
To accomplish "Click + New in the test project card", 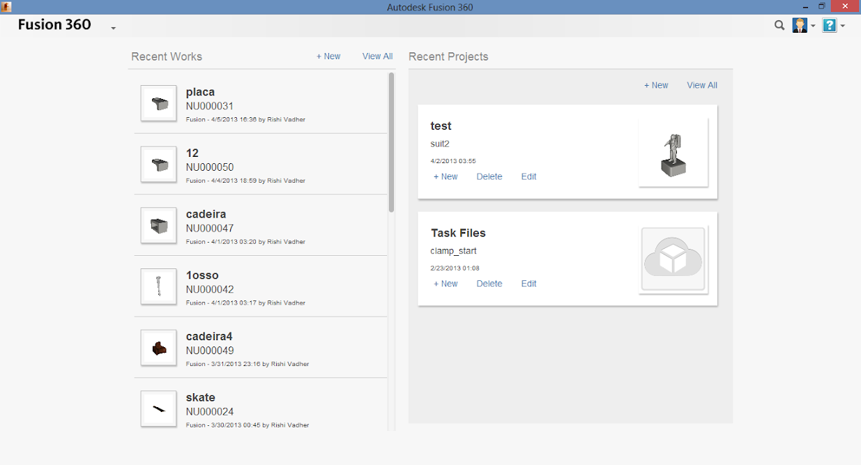I will pos(445,176).
